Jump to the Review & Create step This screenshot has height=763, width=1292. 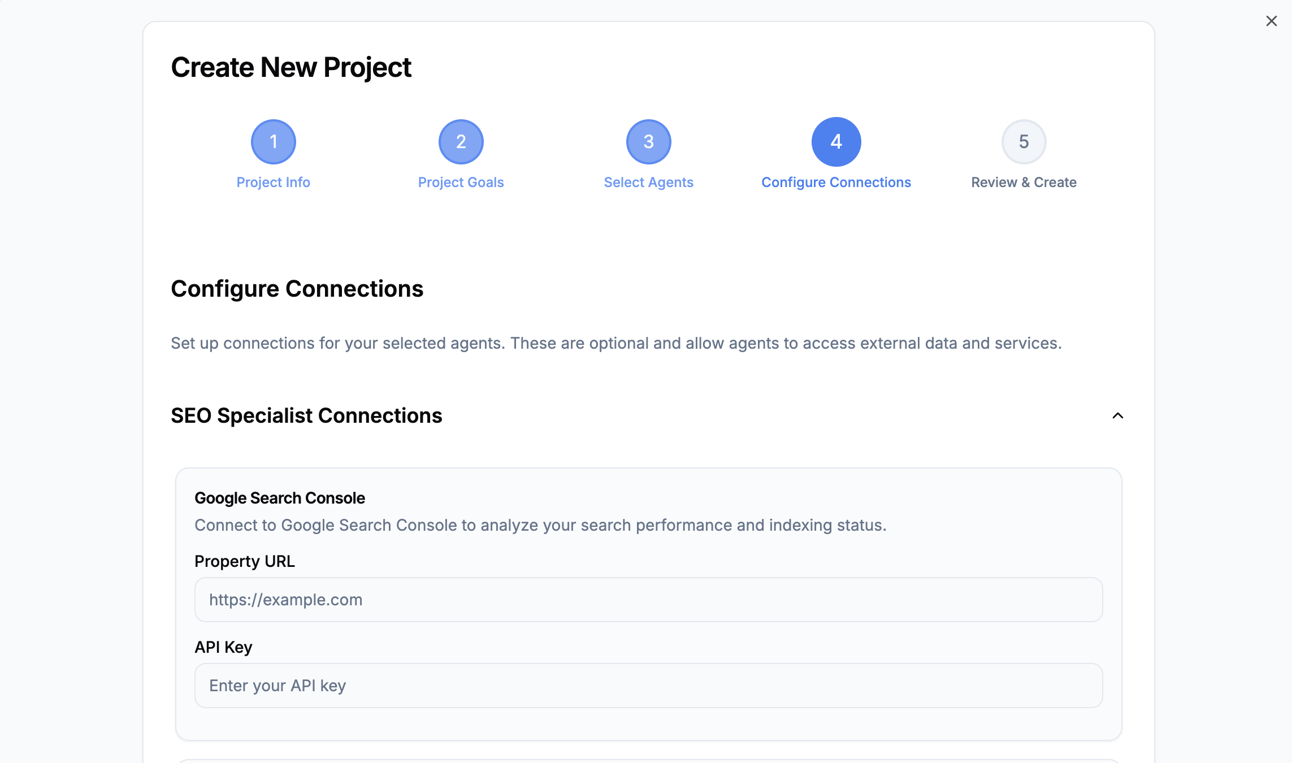tap(1024, 182)
